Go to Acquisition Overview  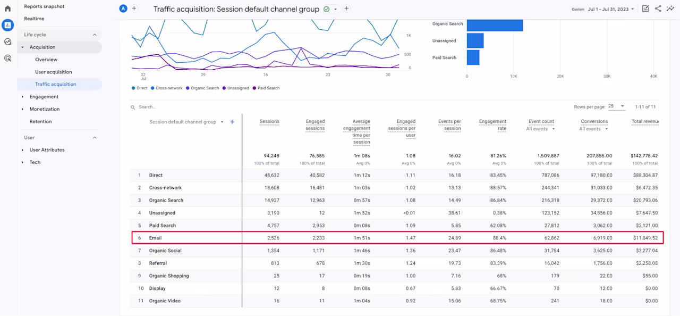(46, 60)
